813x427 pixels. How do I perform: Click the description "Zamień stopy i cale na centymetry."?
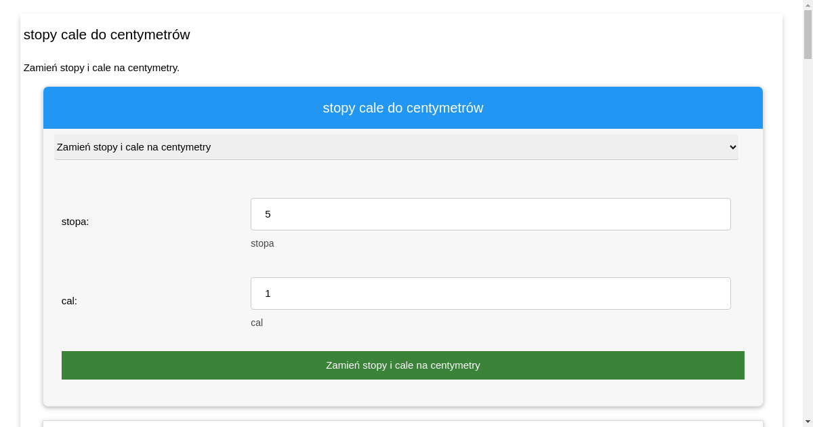pyautogui.click(x=102, y=68)
